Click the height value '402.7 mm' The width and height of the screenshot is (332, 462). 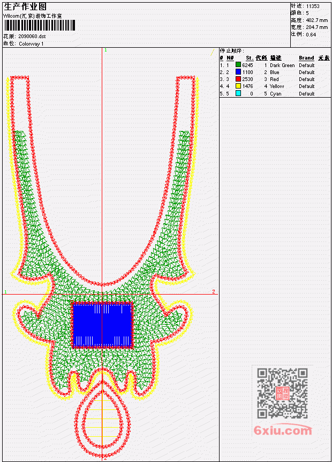pos(316,20)
